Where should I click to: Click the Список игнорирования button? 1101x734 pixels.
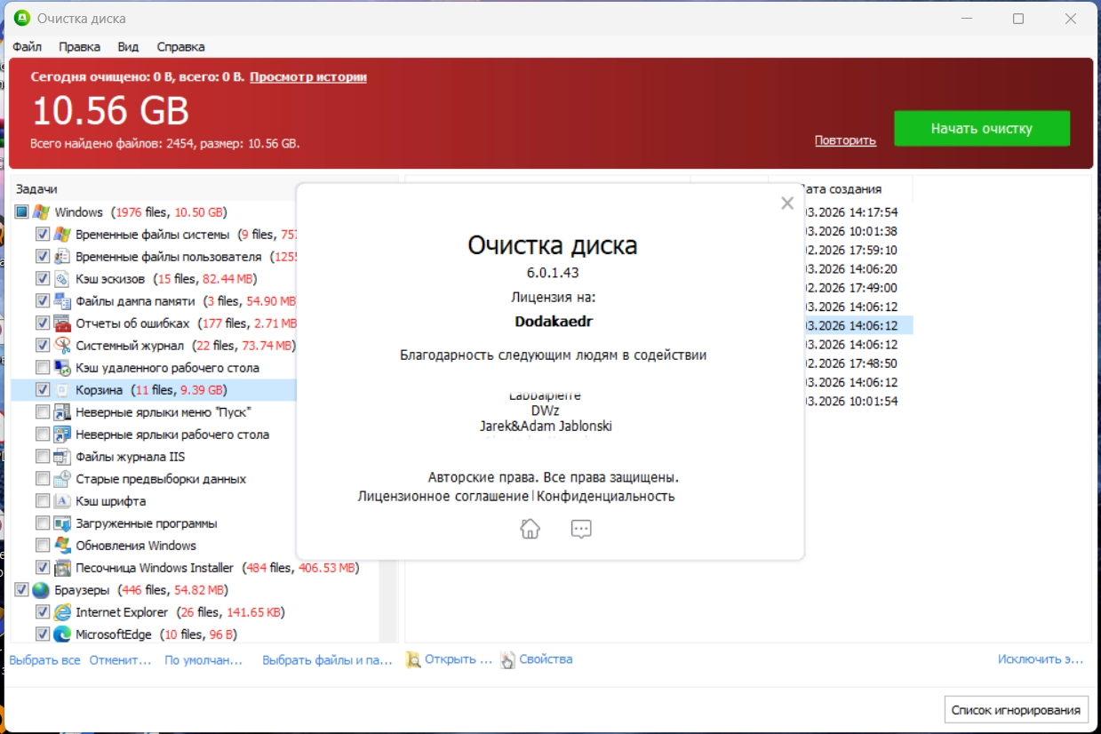pos(1017,710)
